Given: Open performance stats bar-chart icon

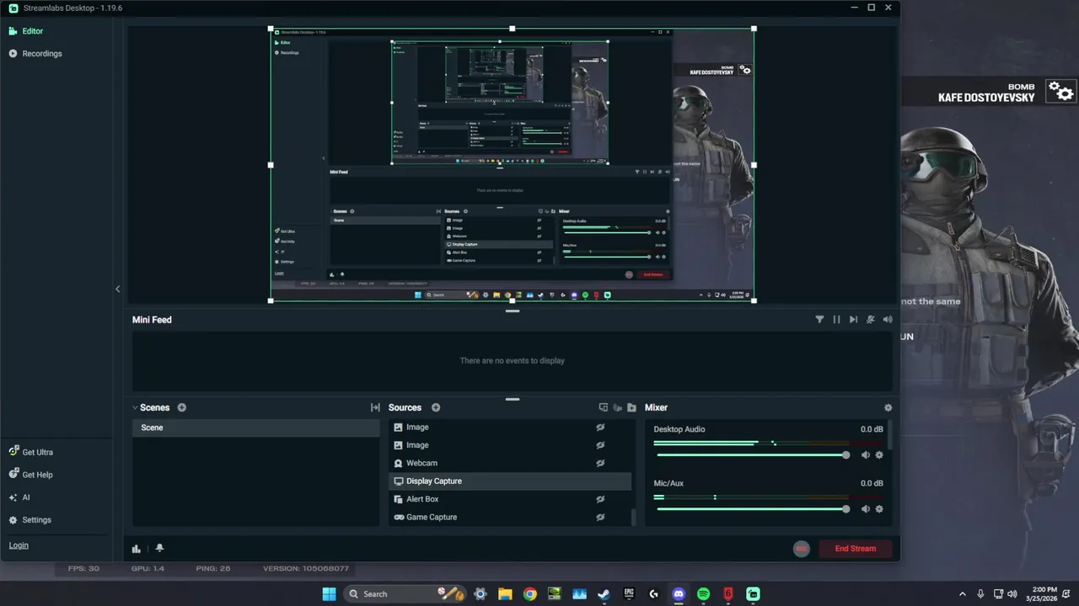Looking at the screenshot, I should 136,549.
